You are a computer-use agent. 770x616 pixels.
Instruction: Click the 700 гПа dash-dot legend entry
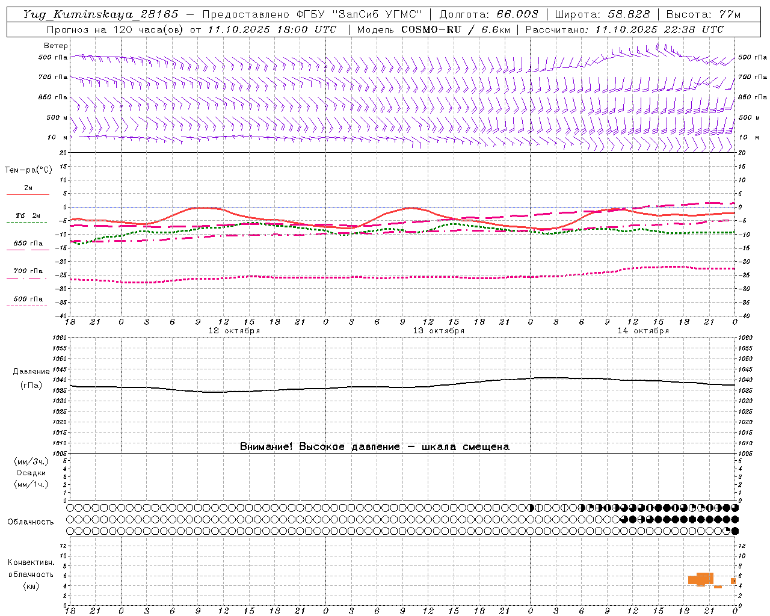coord(28,271)
